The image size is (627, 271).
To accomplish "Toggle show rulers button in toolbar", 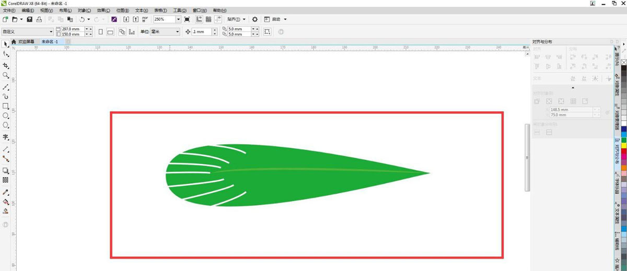I will (x=199, y=19).
